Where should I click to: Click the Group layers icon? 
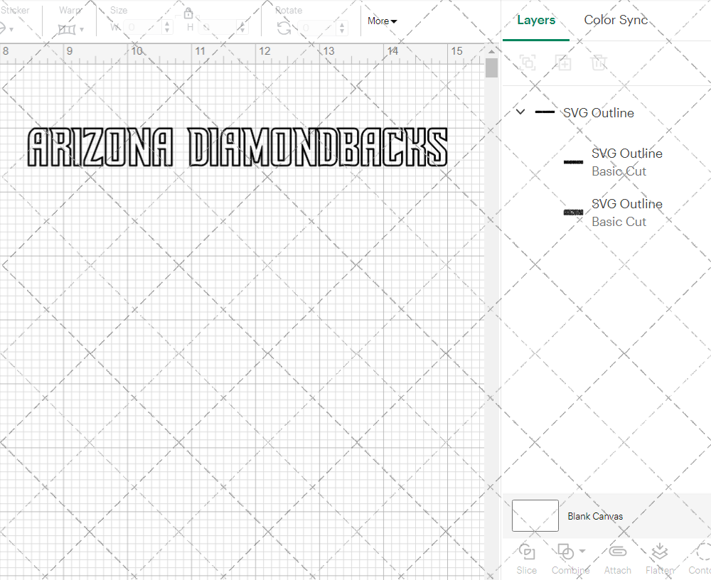528,63
